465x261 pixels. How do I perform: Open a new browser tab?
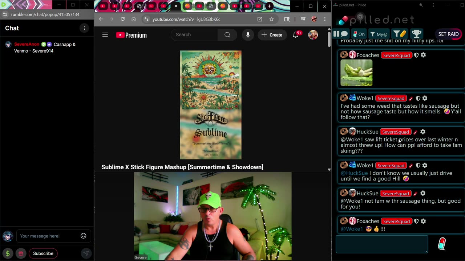click(x=269, y=6)
